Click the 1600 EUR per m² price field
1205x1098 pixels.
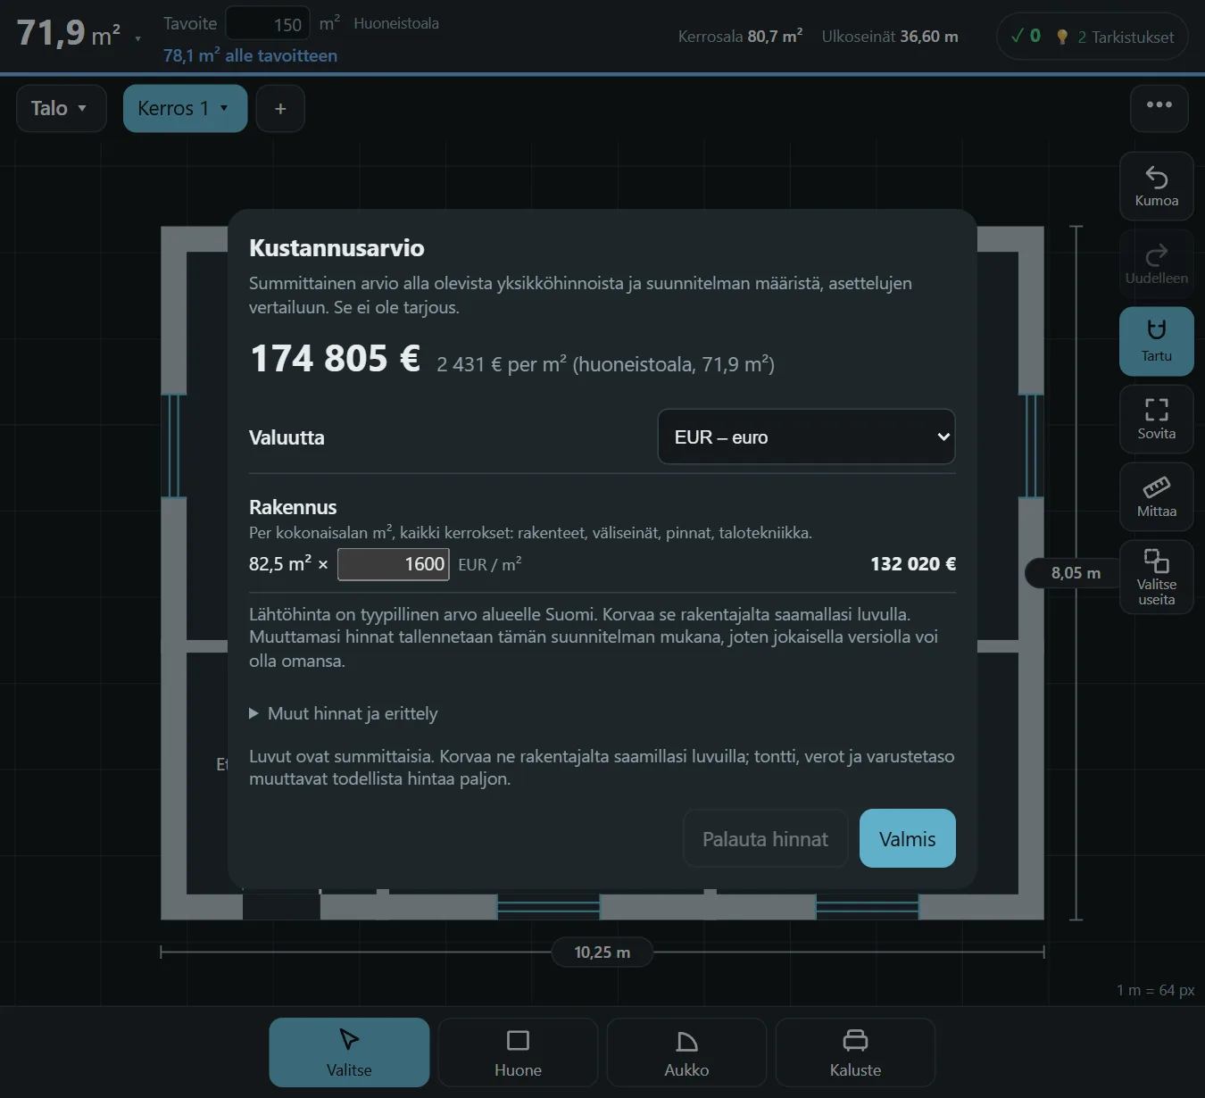click(393, 564)
